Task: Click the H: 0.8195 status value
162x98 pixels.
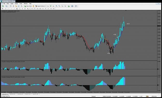Action: click(x=122, y=96)
